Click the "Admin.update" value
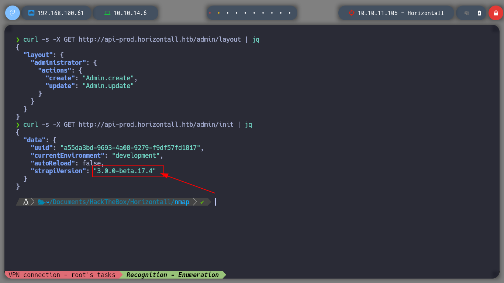This screenshot has height=283, width=504. pos(108,86)
